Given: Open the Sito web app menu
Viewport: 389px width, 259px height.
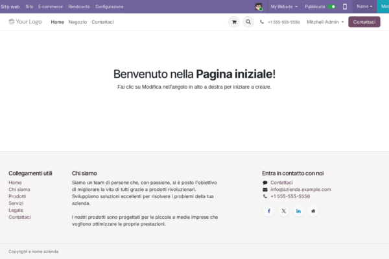Looking at the screenshot, I should click(10, 6).
